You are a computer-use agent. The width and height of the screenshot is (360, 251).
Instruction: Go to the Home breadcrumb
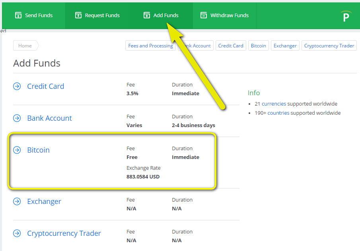[25, 46]
